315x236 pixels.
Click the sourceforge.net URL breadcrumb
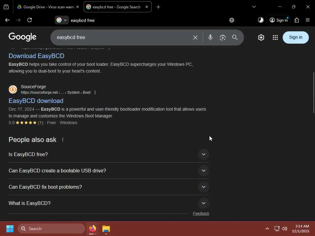[56, 92]
